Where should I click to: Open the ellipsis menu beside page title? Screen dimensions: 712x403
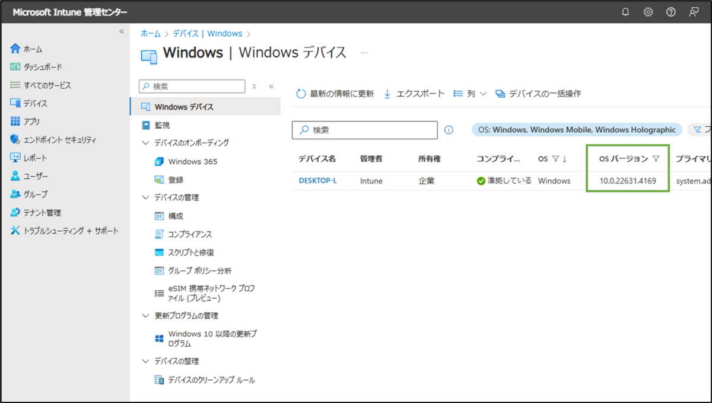tap(364, 53)
